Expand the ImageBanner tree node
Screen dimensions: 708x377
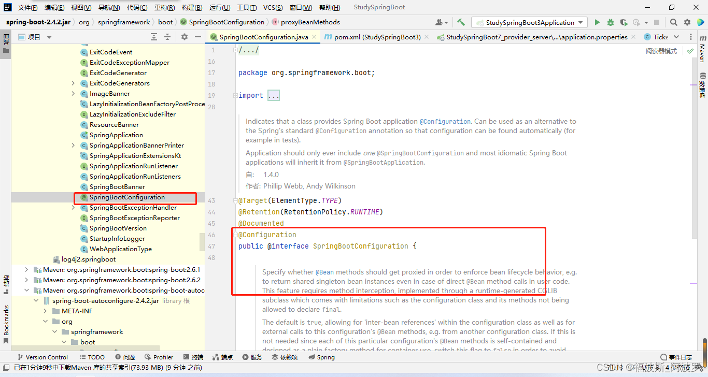[x=73, y=94]
